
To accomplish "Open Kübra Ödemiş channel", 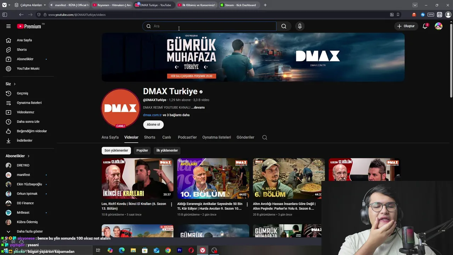I will 27,222.
